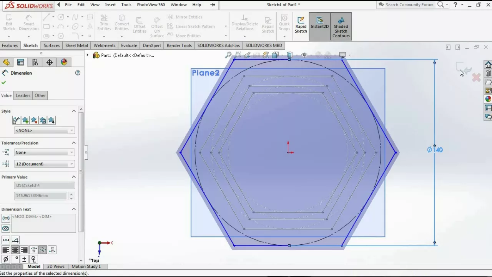Expand the Part1 flyout tree node
The height and width of the screenshot is (277, 492).
pyautogui.click(x=88, y=55)
